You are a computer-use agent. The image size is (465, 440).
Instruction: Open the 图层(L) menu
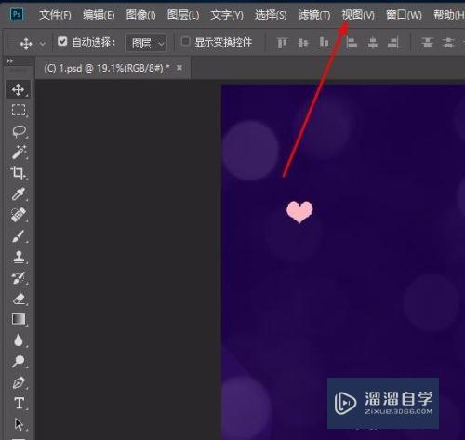click(183, 15)
